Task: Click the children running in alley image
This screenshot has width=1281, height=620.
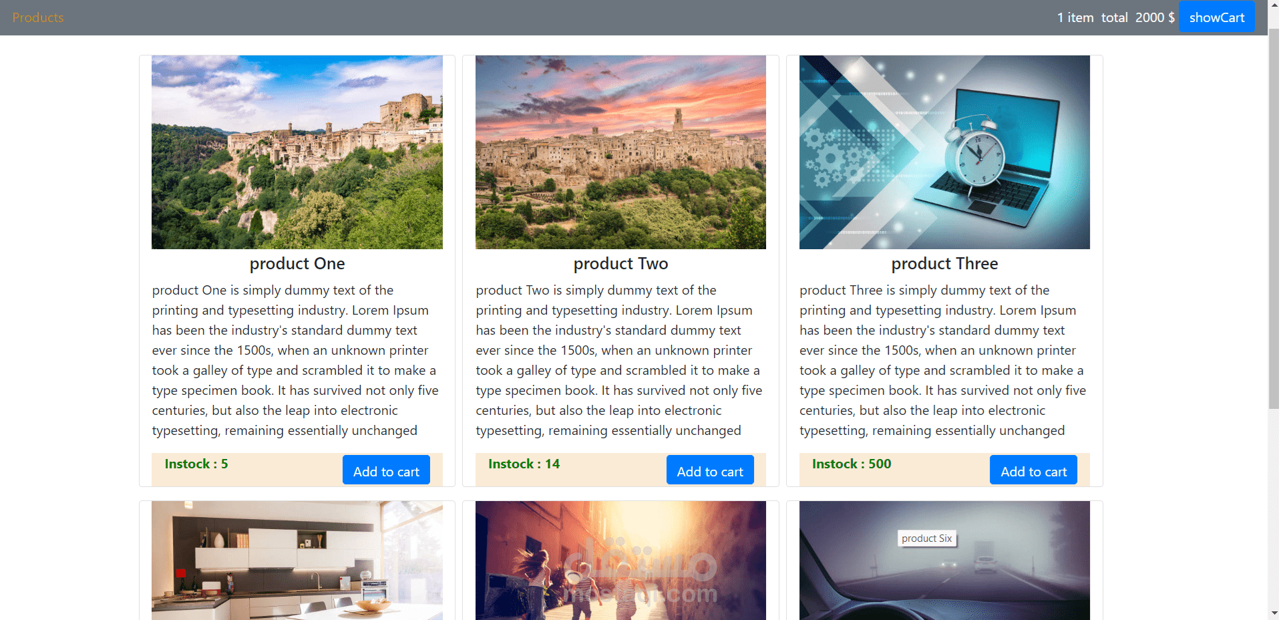Action: [x=620, y=561]
